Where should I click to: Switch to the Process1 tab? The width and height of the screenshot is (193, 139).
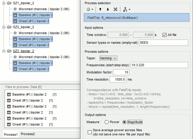11,135
